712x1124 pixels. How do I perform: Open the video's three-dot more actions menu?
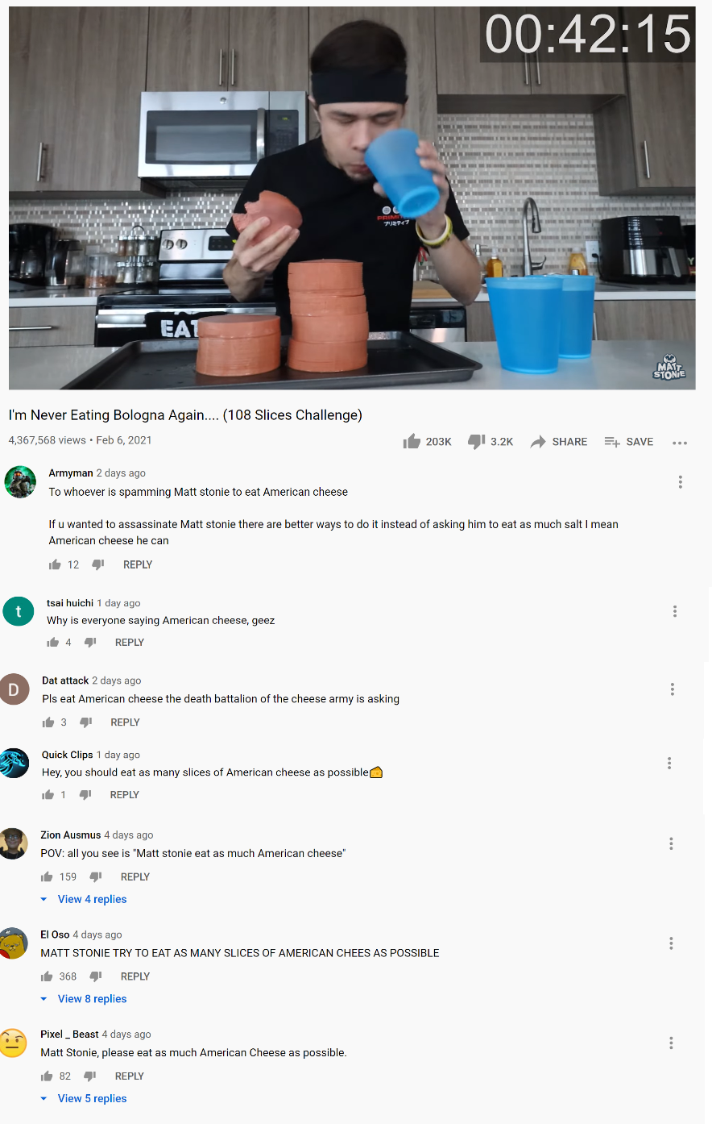tap(680, 443)
